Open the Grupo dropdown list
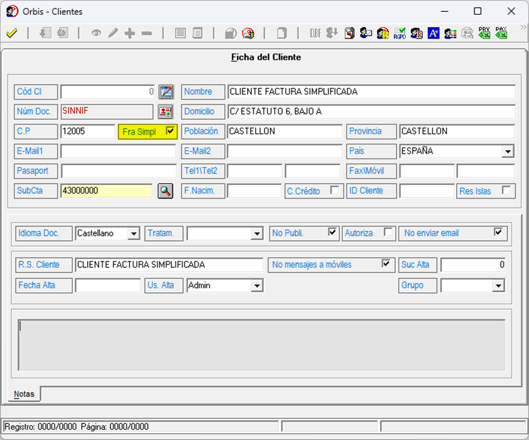Screen dimensions: 529x440 498,286
